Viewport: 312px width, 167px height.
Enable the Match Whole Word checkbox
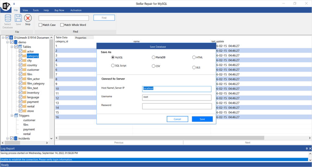click(x=62, y=25)
